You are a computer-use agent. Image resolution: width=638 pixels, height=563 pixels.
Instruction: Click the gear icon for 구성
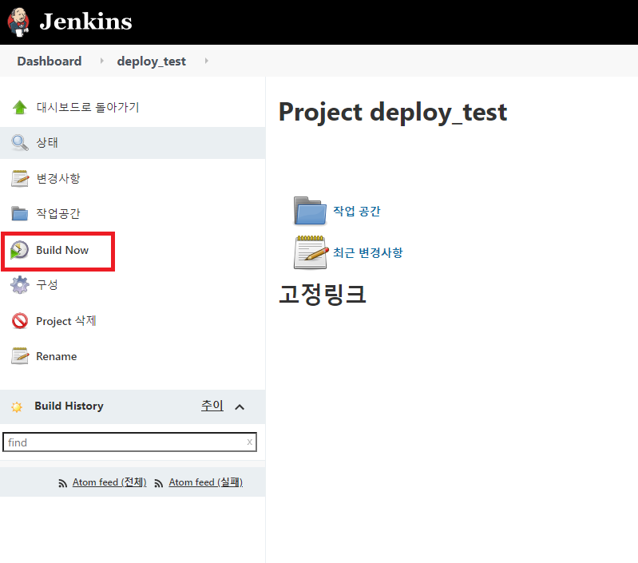[x=19, y=285]
